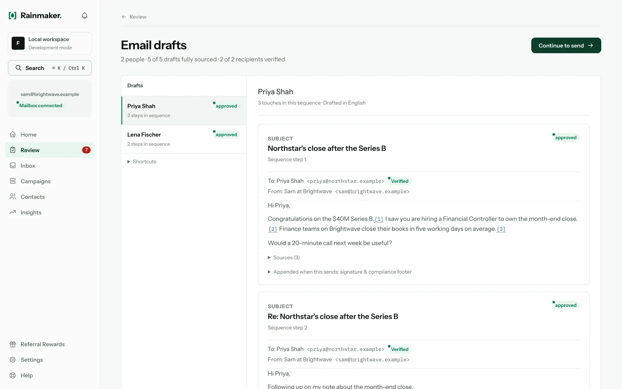The width and height of the screenshot is (622, 389).
Task: Click Continue to send button
Action: coord(566,46)
